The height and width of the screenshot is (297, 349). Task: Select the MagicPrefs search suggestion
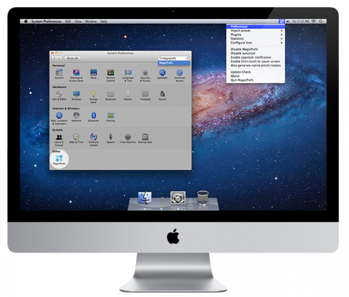pyautogui.click(x=174, y=63)
